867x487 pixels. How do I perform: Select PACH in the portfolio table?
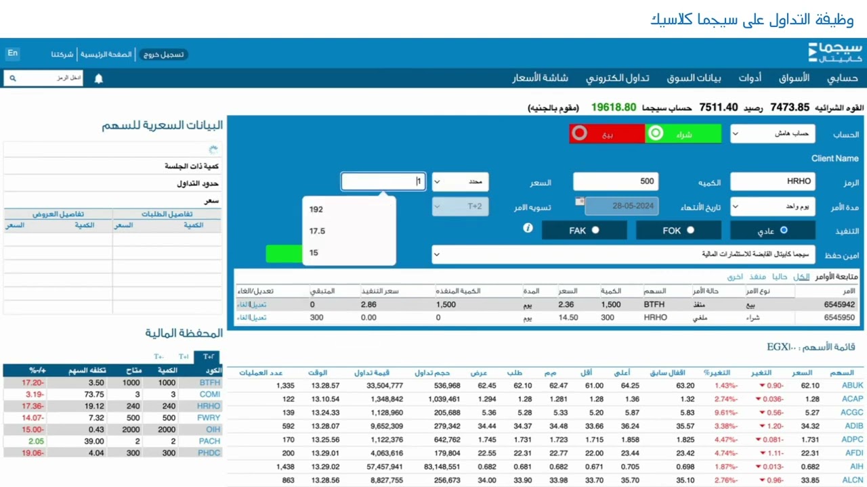point(209,441)
